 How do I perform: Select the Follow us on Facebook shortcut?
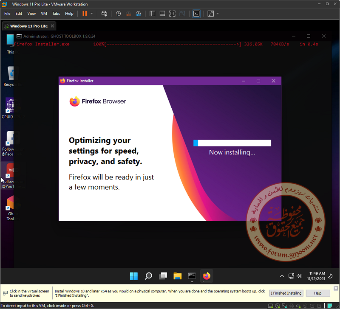[13, 143]
